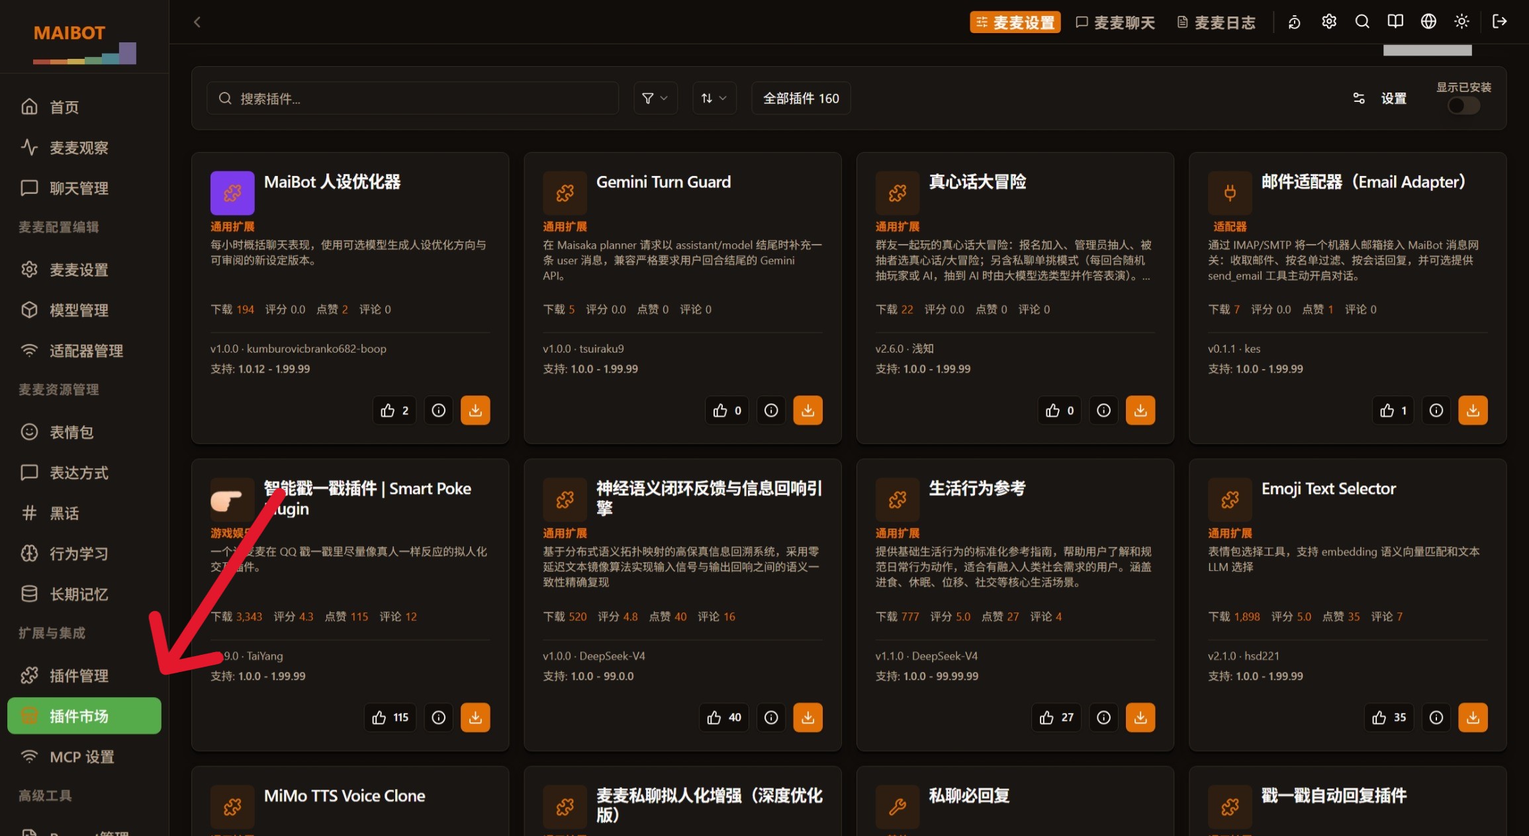
Task: Open 表情包 in the sidebar
Action: 84,432
